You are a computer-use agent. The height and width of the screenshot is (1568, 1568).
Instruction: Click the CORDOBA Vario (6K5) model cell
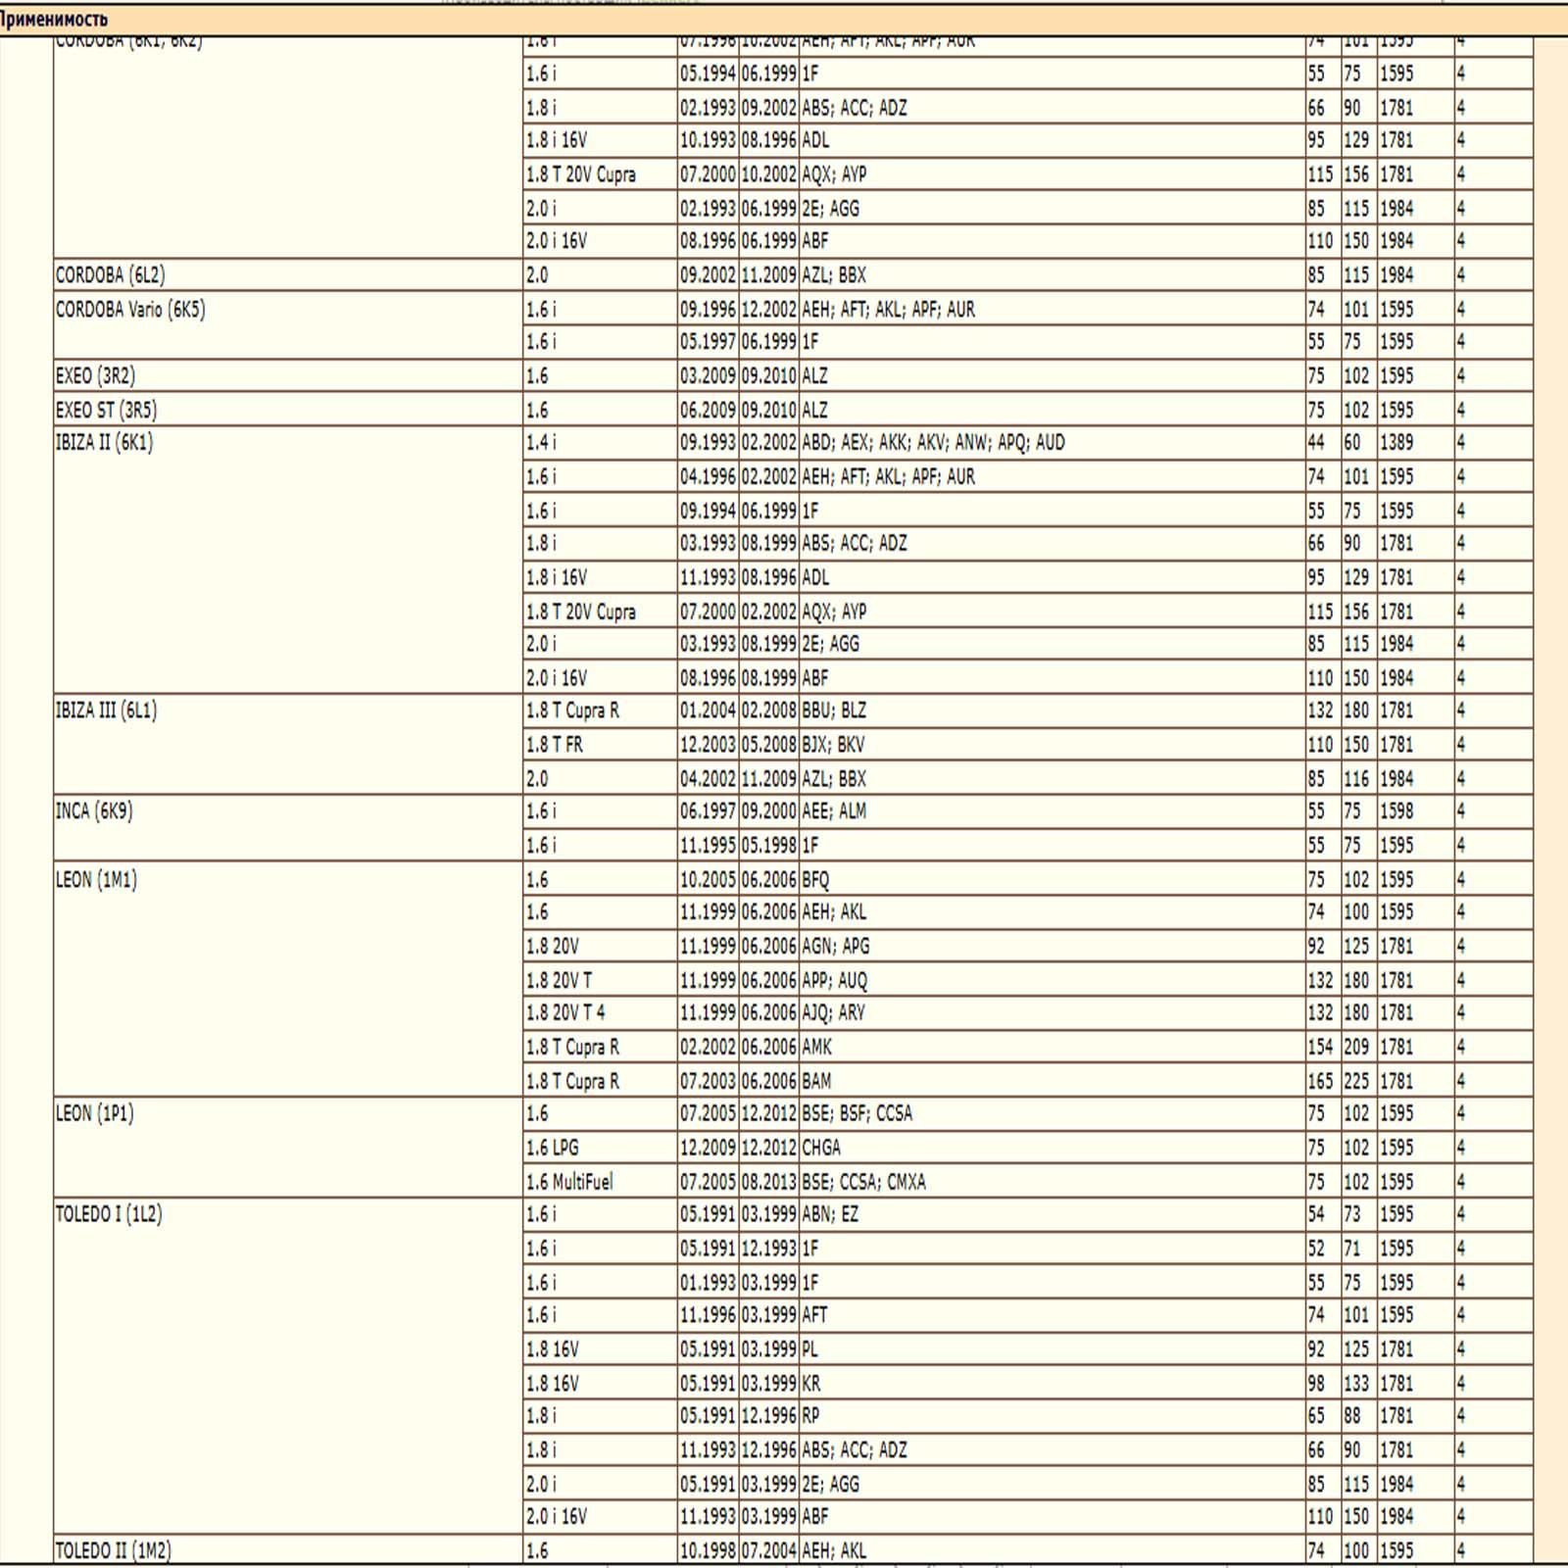tap(130, 310)
